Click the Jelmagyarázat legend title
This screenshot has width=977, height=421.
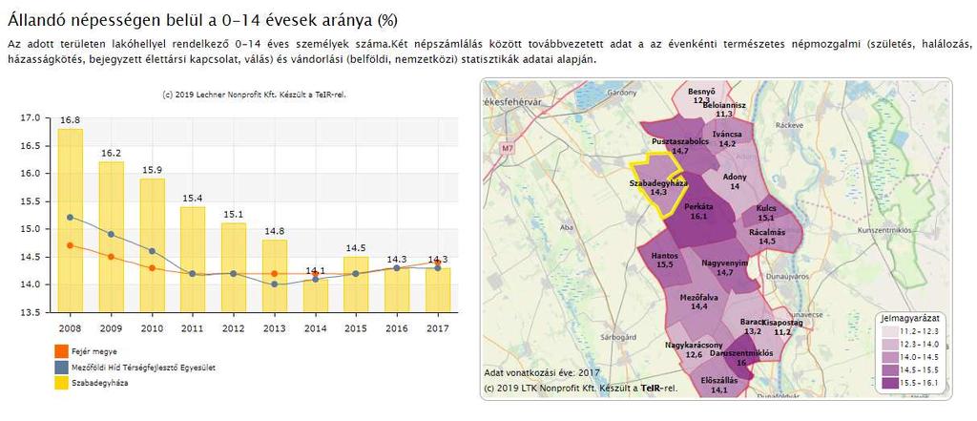coord(910,318)
